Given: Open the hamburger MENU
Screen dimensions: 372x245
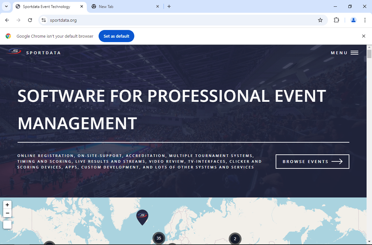Looking at the screenshot, I should pos(345,53).
